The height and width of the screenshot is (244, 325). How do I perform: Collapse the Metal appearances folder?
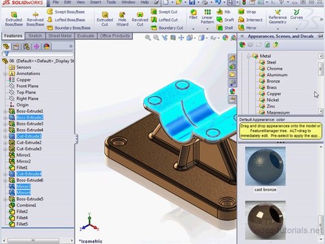point(248,56)
